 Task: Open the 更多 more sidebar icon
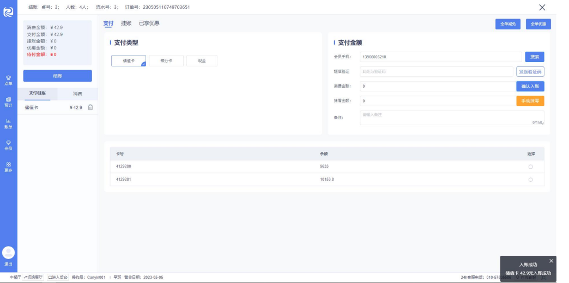tap(8, 167)
